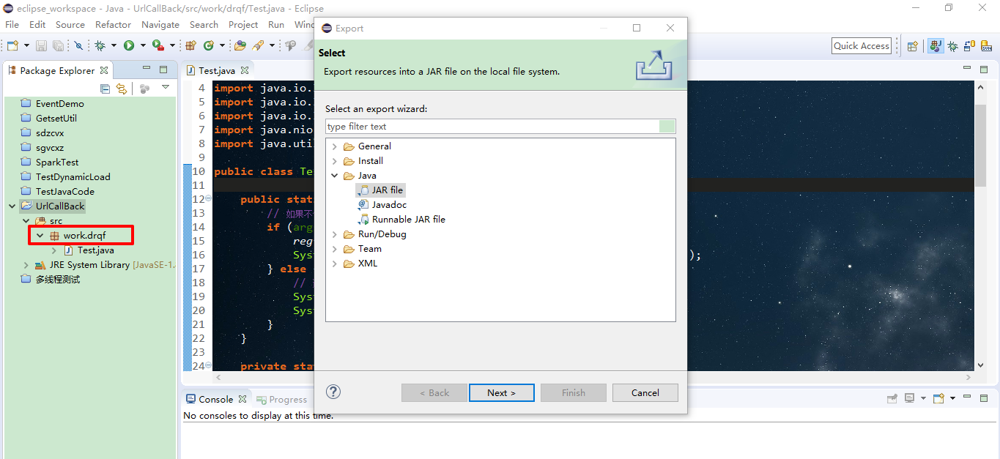This screenshot has width=1000, height=459.
Task: Expand the Run/Debug wizard category
Action: click(x=335, y=234)
